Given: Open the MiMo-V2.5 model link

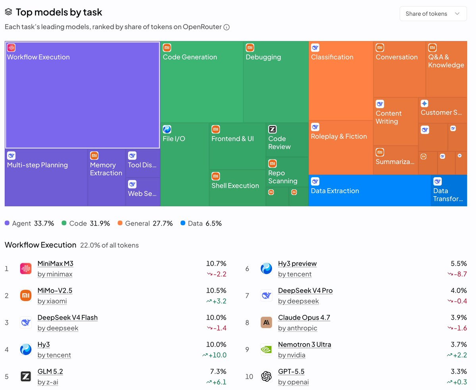Looking at the screenshot, I should [x=55, y=291].
